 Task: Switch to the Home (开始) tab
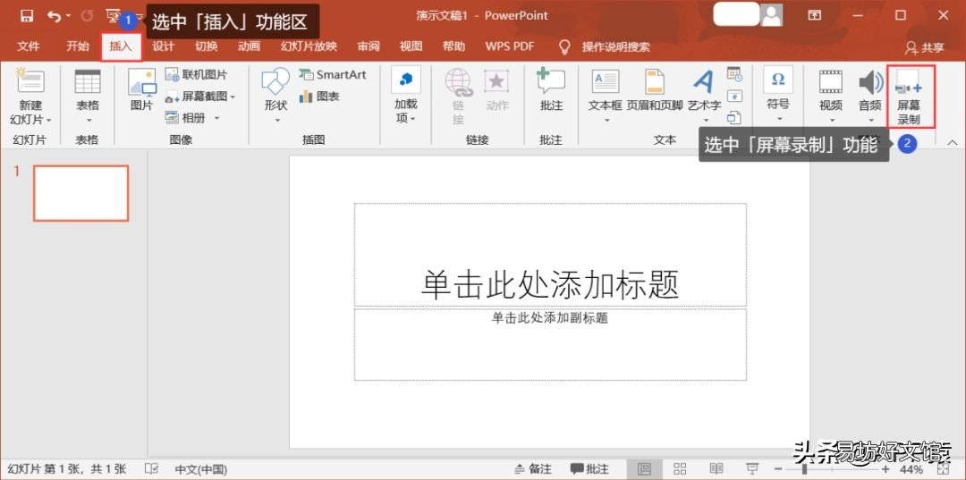tap(78, 46)
